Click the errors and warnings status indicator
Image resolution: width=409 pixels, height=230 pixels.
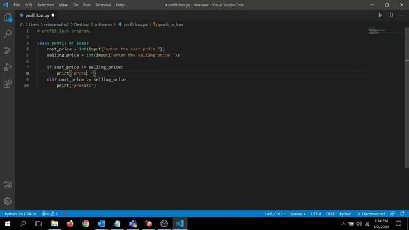[x=50, y=214]
